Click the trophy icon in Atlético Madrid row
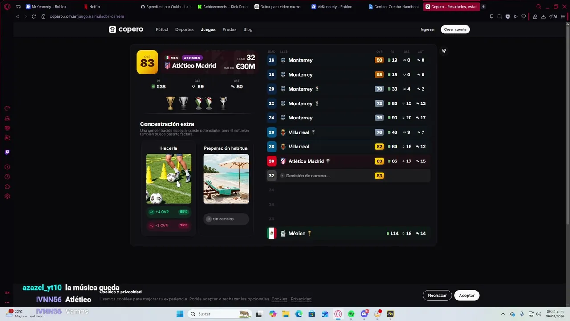The width and height of the screenshot is (570, 321). coord(328,161)
